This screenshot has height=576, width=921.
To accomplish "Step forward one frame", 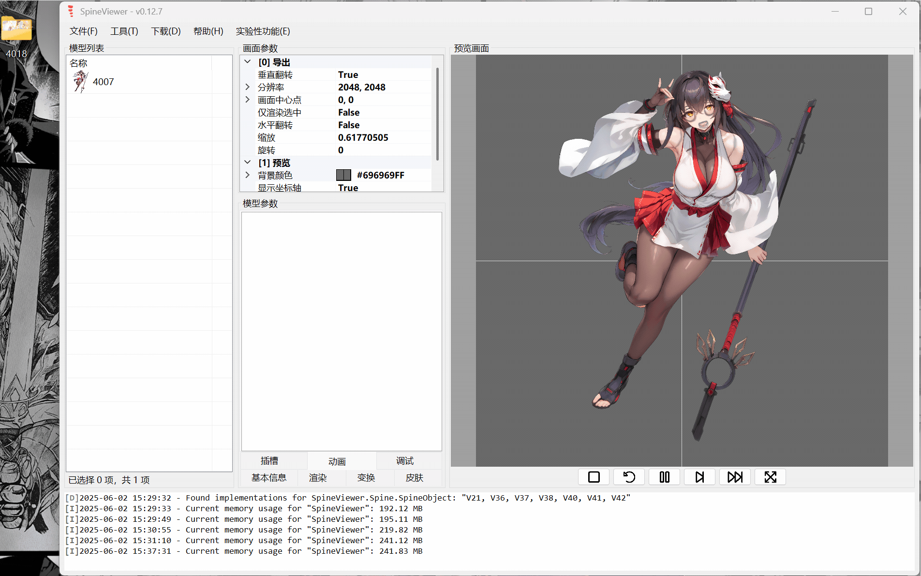I will click(700, 477).
